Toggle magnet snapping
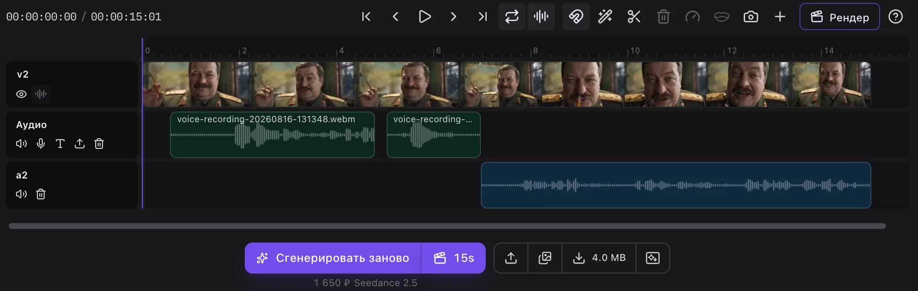Screen dimensions: 918x291 point(576,16)
